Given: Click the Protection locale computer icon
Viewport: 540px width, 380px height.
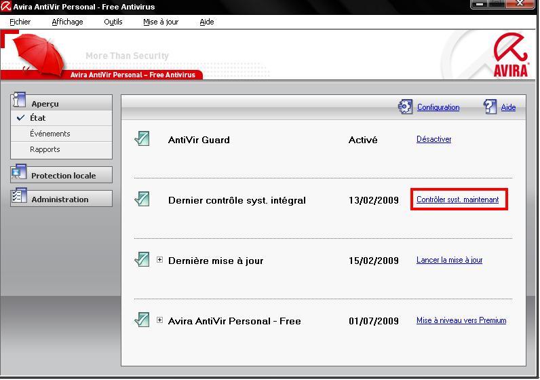Looking at the screenshot, I should 19,172.
